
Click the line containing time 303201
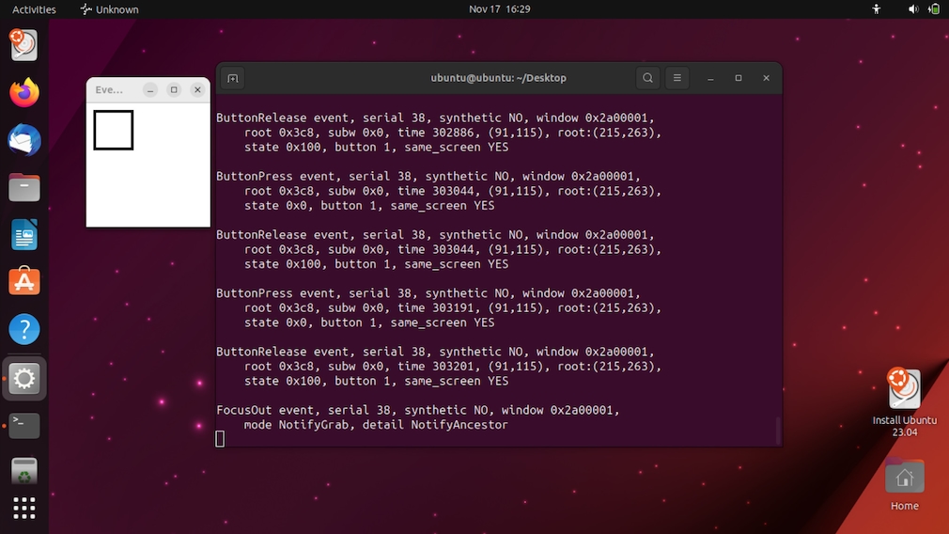coord(453,367)
